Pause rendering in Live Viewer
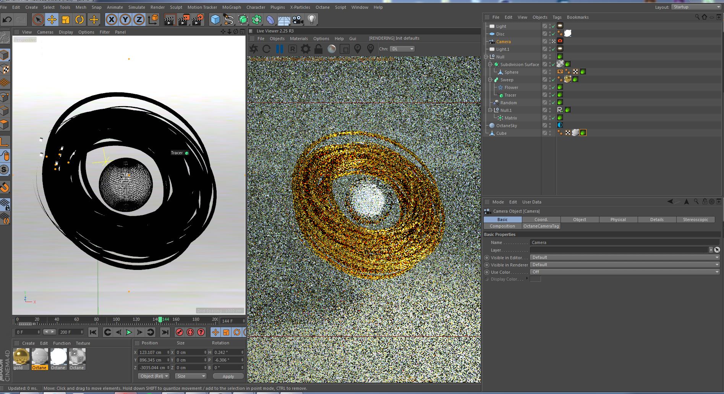Viewport: 724px width, 394px height. (x=280, y=49)
